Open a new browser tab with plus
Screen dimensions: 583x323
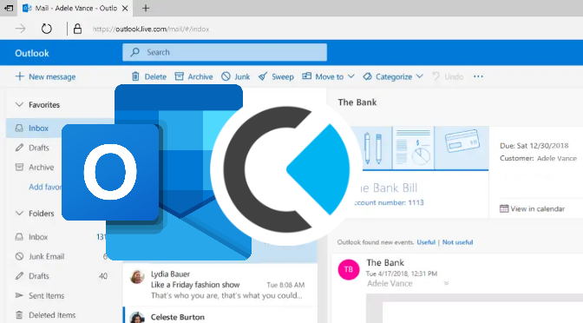point(146,8)
